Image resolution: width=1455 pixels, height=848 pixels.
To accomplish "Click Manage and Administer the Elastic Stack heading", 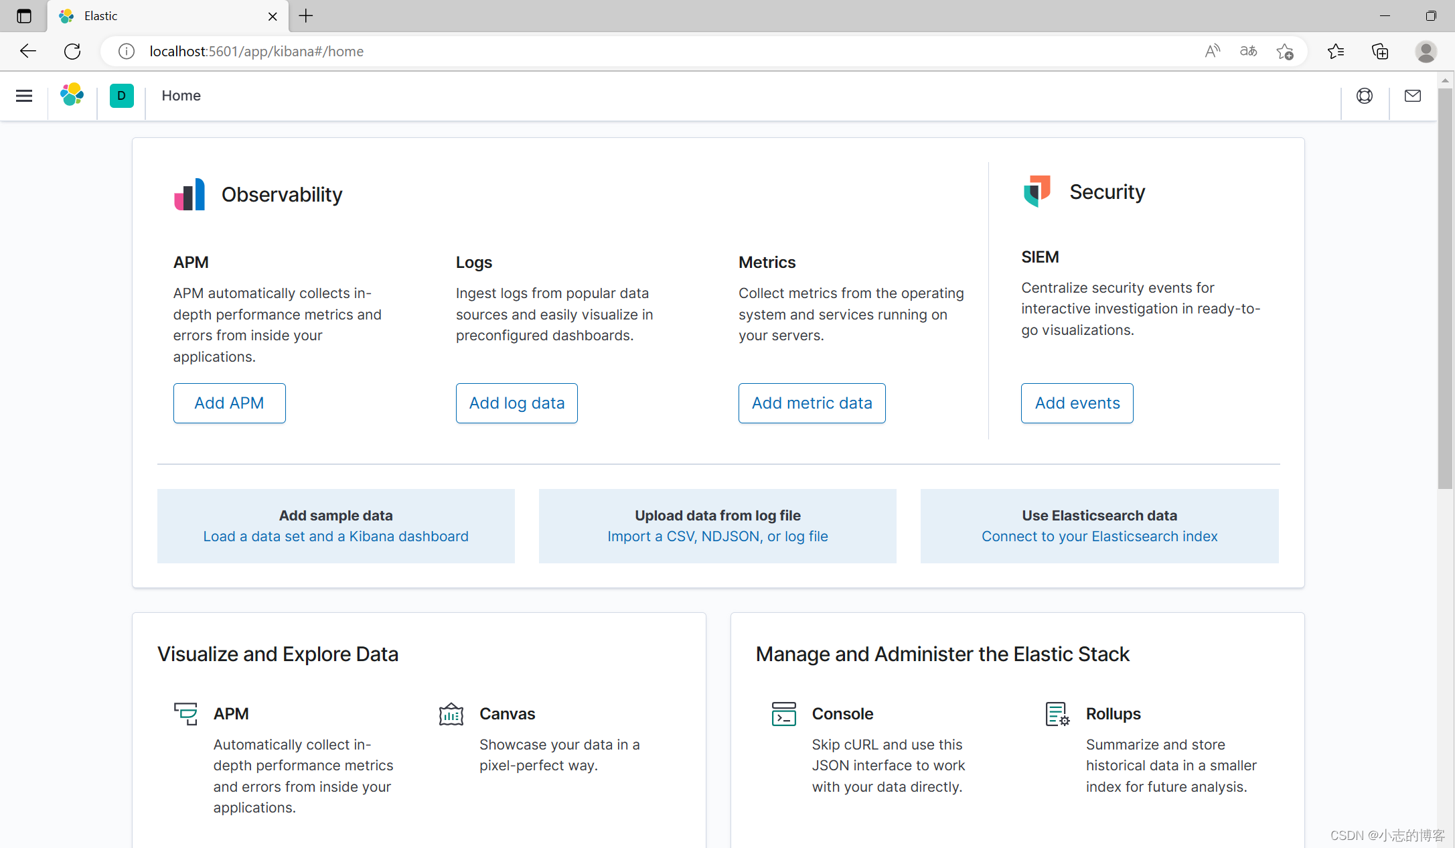I will click(x=942, y=654).
